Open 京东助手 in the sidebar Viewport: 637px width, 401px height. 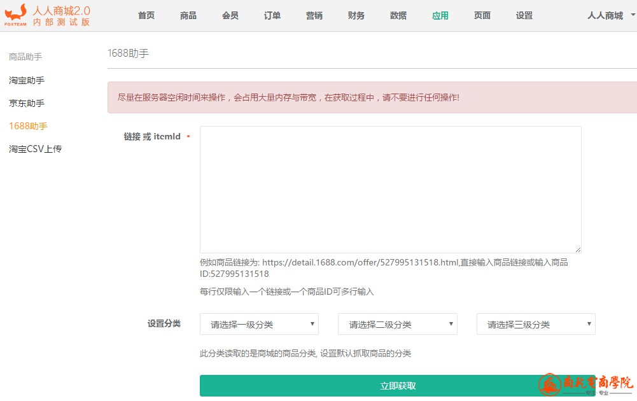(27, 103)
